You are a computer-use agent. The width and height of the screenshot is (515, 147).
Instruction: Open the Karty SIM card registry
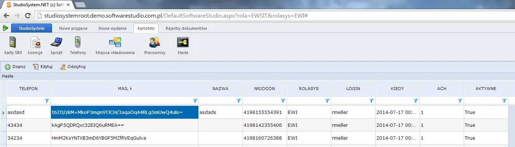13,46
